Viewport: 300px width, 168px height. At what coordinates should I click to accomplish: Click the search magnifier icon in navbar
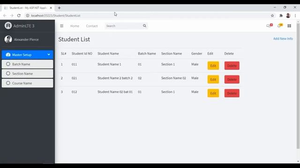pos(144,26)
